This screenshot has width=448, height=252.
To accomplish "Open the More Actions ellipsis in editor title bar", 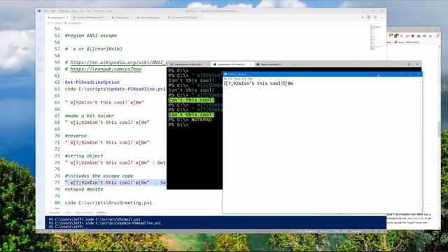I will point(381,17).
